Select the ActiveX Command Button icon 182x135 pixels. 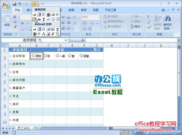pos(34,29)
